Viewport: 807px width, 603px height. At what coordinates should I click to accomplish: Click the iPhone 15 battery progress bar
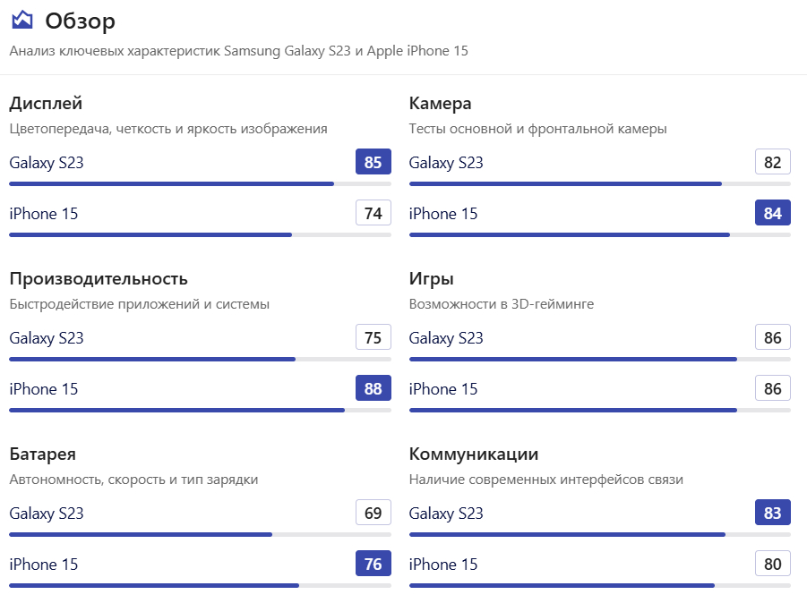tap(200, 585)
